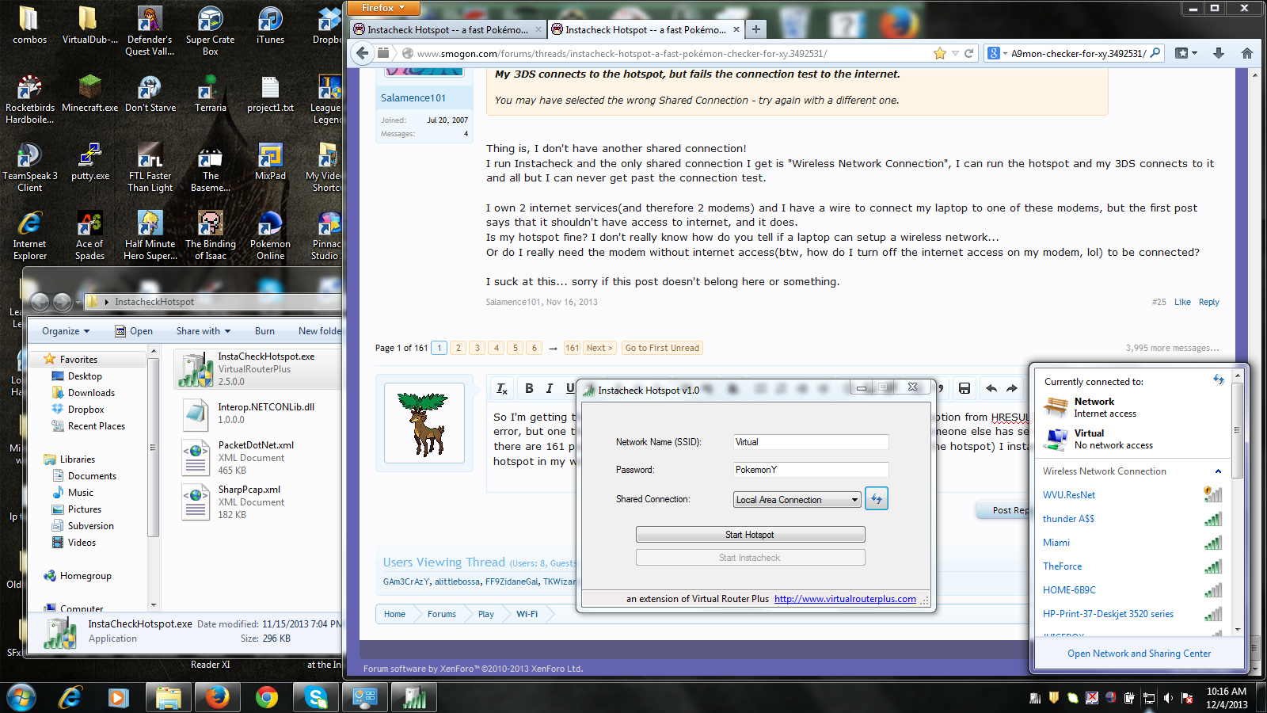Image resolution: width=1267 pixels, height=713 pixels.
Task: Switch to first Instacheck Hotspot tab
Action: point(447,30)
